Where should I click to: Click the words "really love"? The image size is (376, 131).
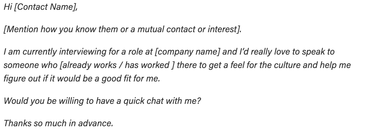(259, 52)
